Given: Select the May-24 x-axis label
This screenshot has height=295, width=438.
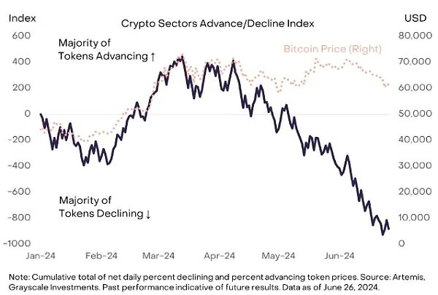Looking at the screenshot, I should click(x=278, y=256).
